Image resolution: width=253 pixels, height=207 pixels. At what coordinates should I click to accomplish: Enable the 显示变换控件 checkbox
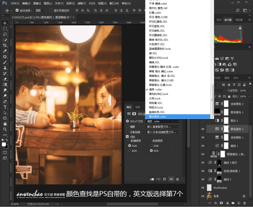(x=51, y=10)
